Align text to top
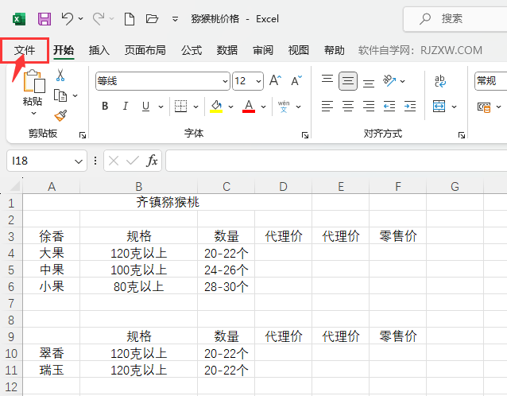The height and width of the screenshot is (396, 507). 327,80
